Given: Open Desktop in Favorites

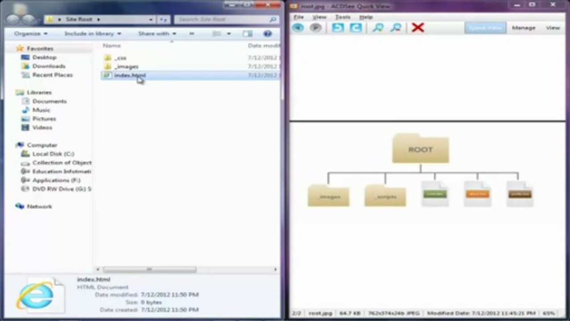Looking at the screenshot, I should tap(44, 57).
